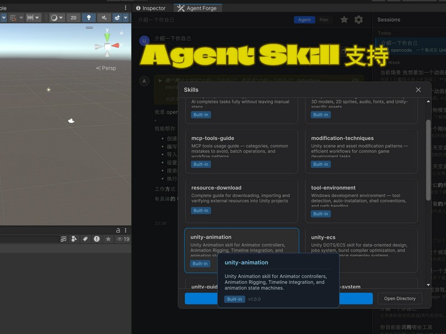
Task: Click the user avatar U icon
Action: click(x=144, y=41)
